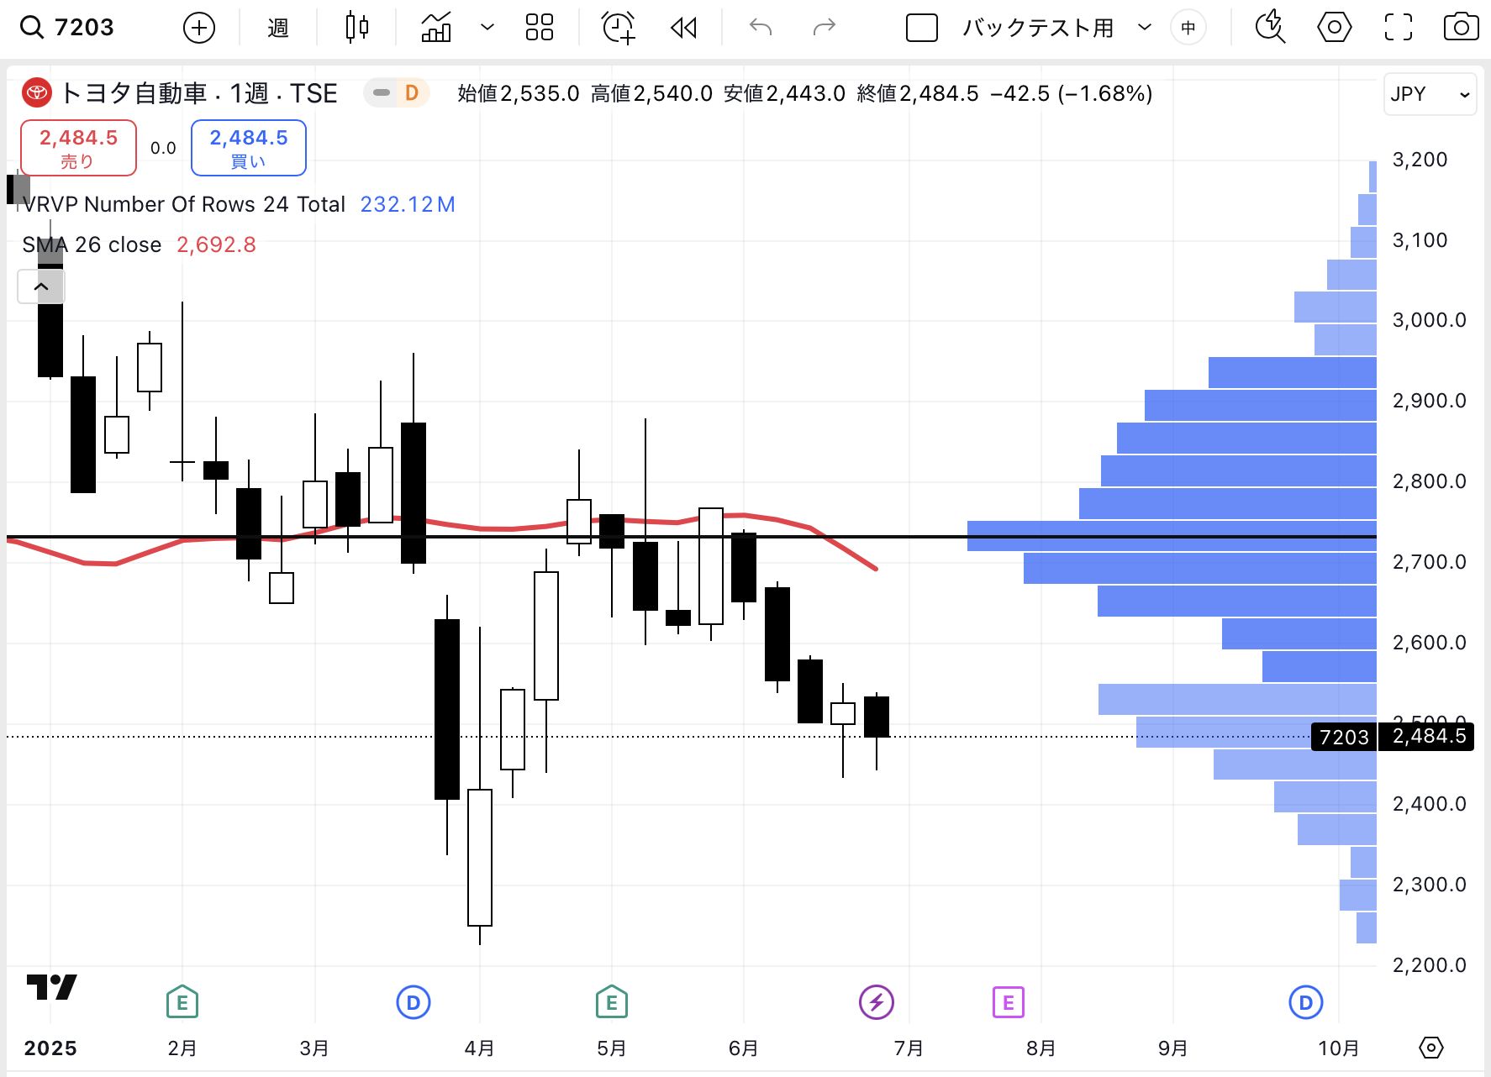Open the February earnings E marker
The width and height of the screenshot is (1491, 1077).
(x=182, y=1002)
